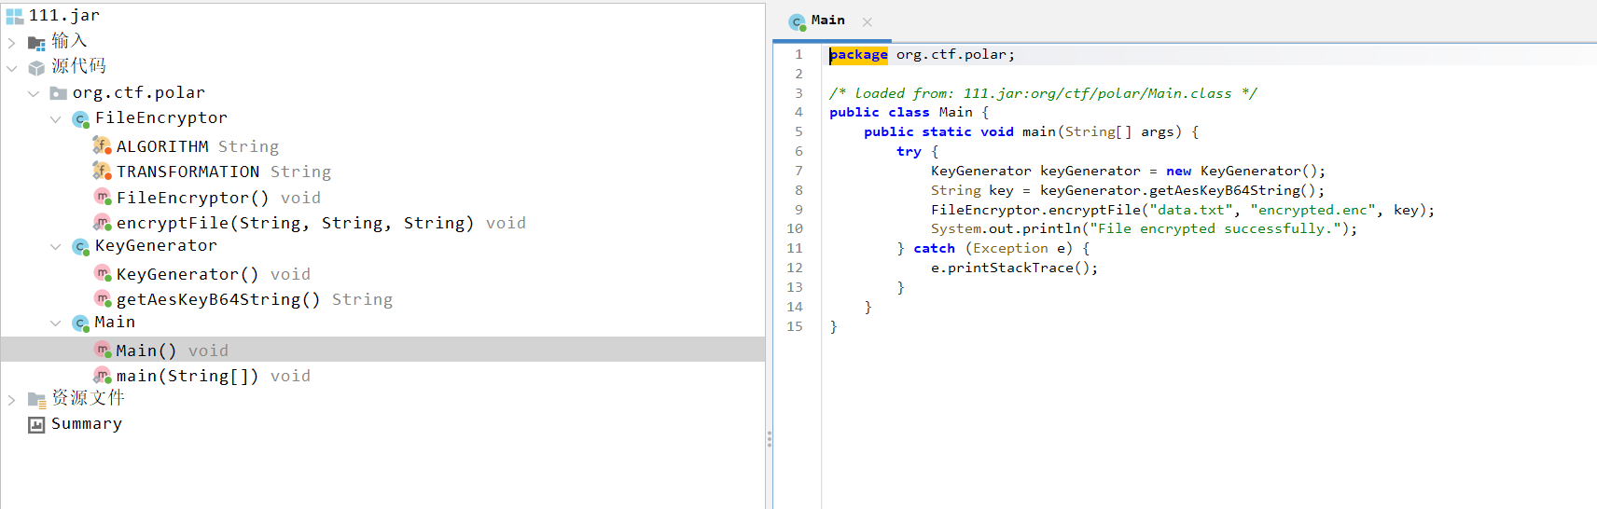The height and width of the screenshot is (509, 1597).
Task: Click the TRANSFORMATION field icon
Action: [102, 171]
